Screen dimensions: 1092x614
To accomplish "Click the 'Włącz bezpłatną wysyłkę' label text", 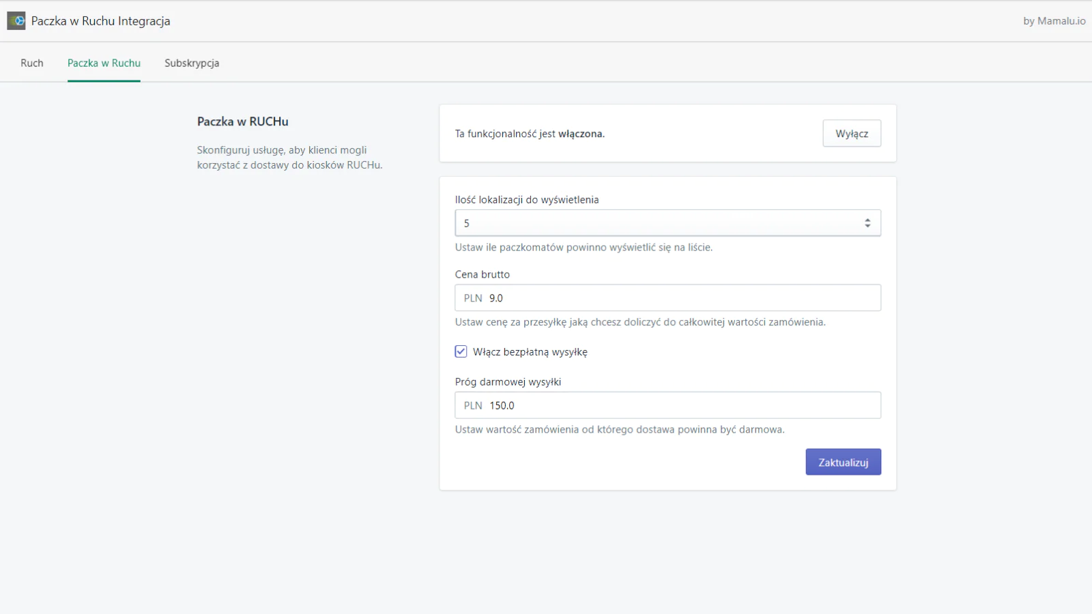I will click(x=530, y=352).
